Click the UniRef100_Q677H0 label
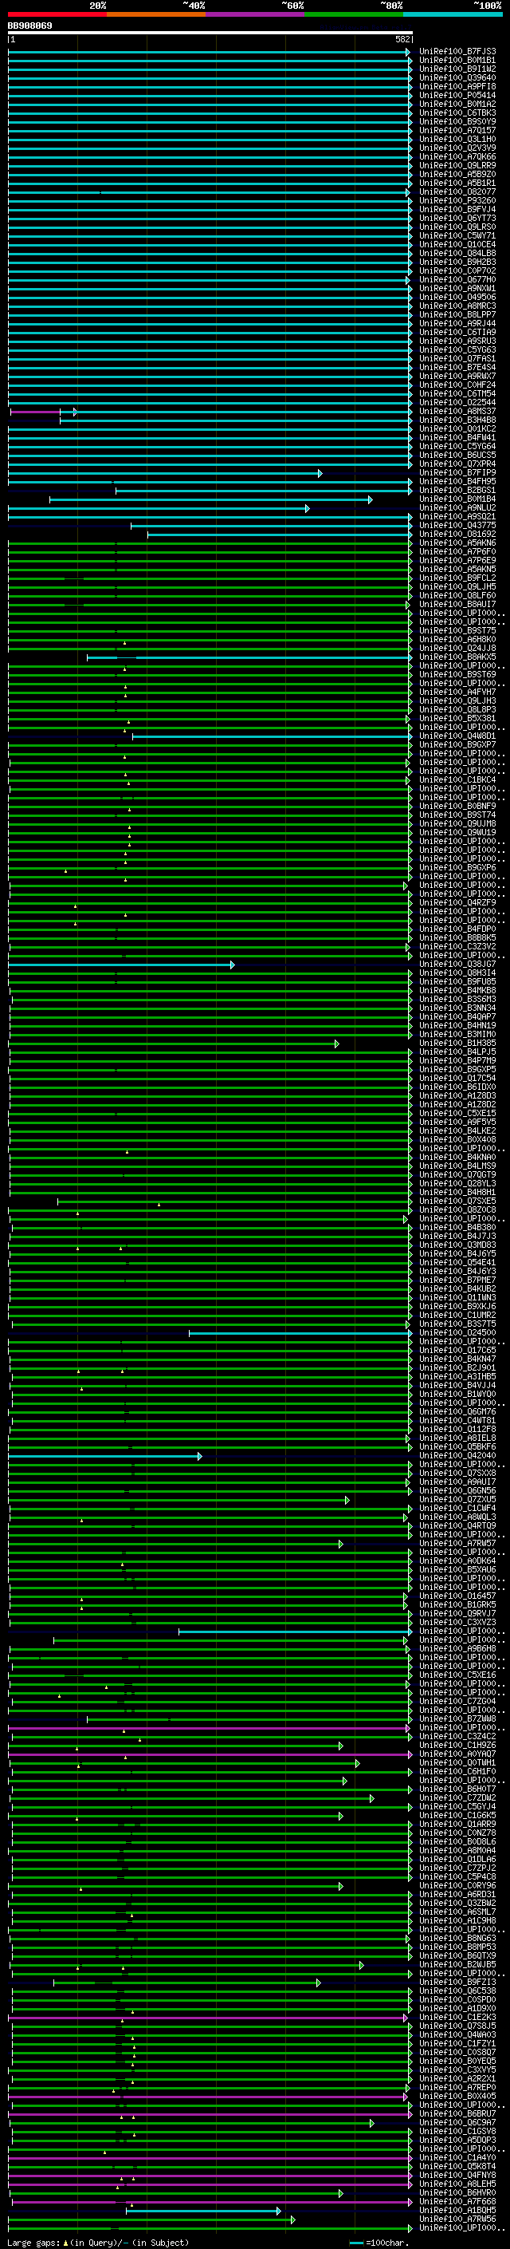 (x=457, y=279)
